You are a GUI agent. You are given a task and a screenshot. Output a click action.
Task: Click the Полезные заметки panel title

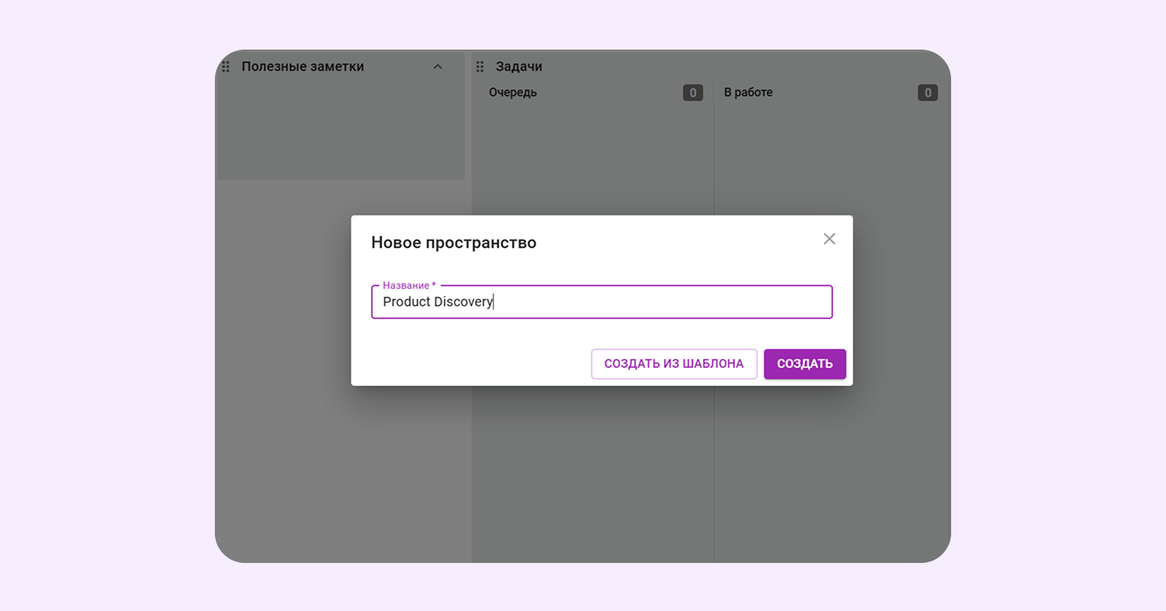[302, 67]
